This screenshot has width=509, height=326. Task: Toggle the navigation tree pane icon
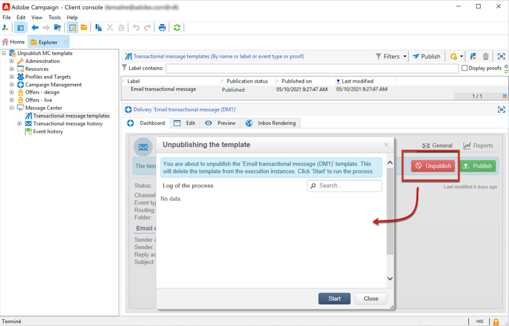tap(20, 28)
